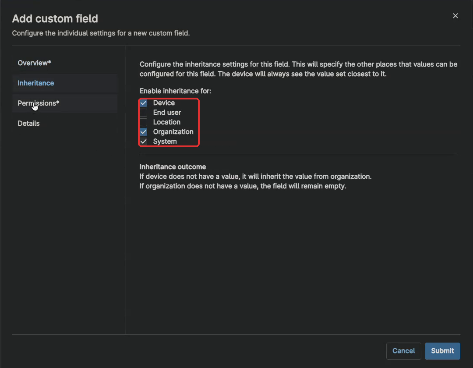
Task: Submit the new custom field
Action: (442, 351)
